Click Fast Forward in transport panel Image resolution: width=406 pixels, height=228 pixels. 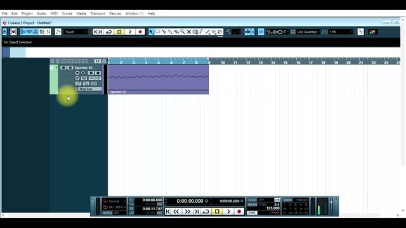point(187,212)
